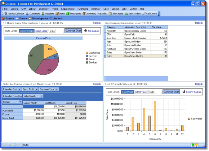
Task: Refresh Key Company Information panel
Action: [x=199, y=23]
